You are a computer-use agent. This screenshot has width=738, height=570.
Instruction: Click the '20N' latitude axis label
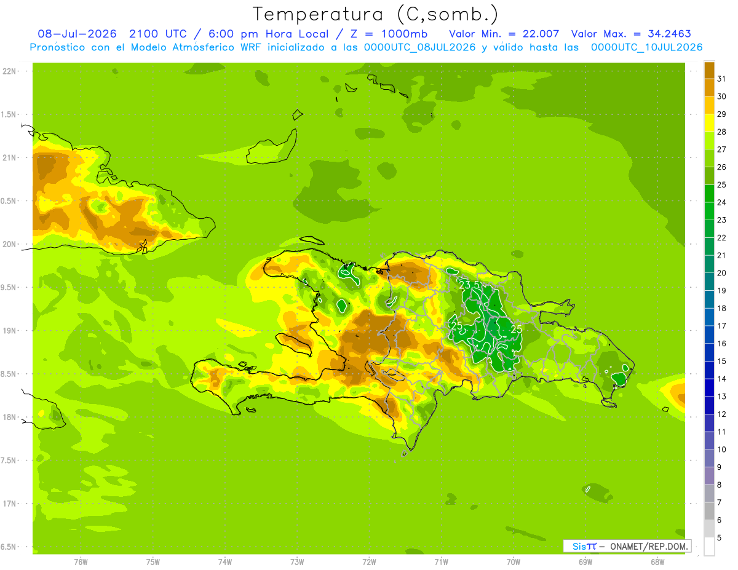pyautogui.click(x=9, y=244)
